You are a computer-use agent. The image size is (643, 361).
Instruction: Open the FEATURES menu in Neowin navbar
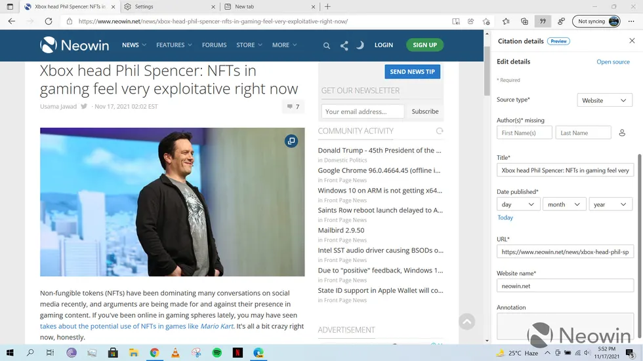(x=174, y=45)
